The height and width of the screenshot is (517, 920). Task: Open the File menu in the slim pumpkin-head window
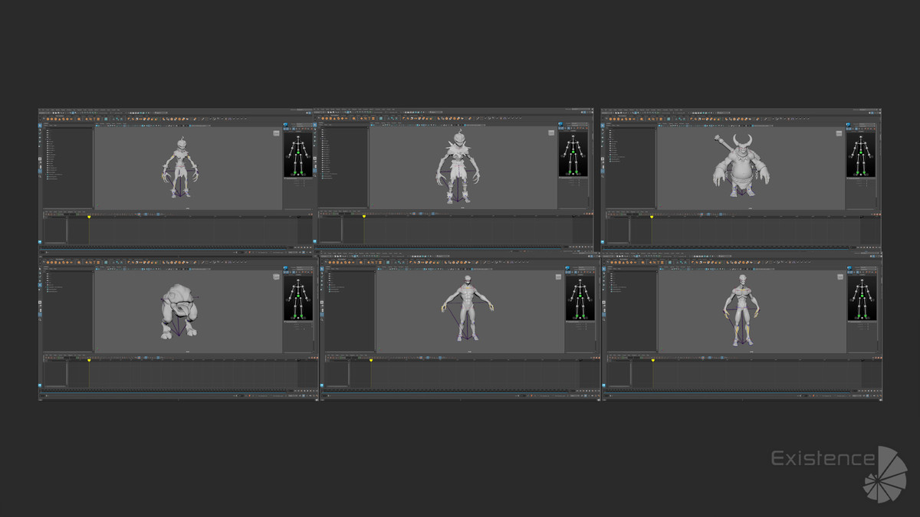click(42, 110)
